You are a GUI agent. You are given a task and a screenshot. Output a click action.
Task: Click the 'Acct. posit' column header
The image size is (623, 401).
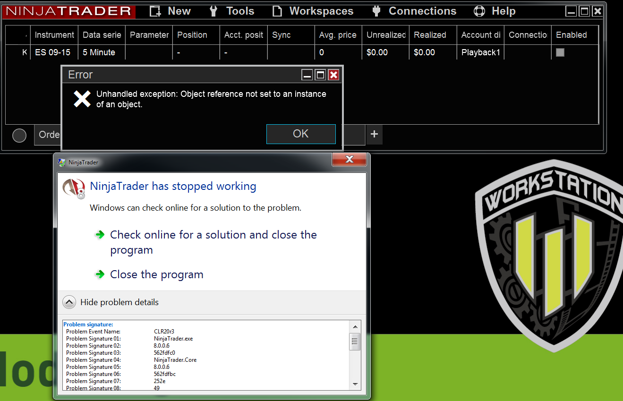point(244,35)
